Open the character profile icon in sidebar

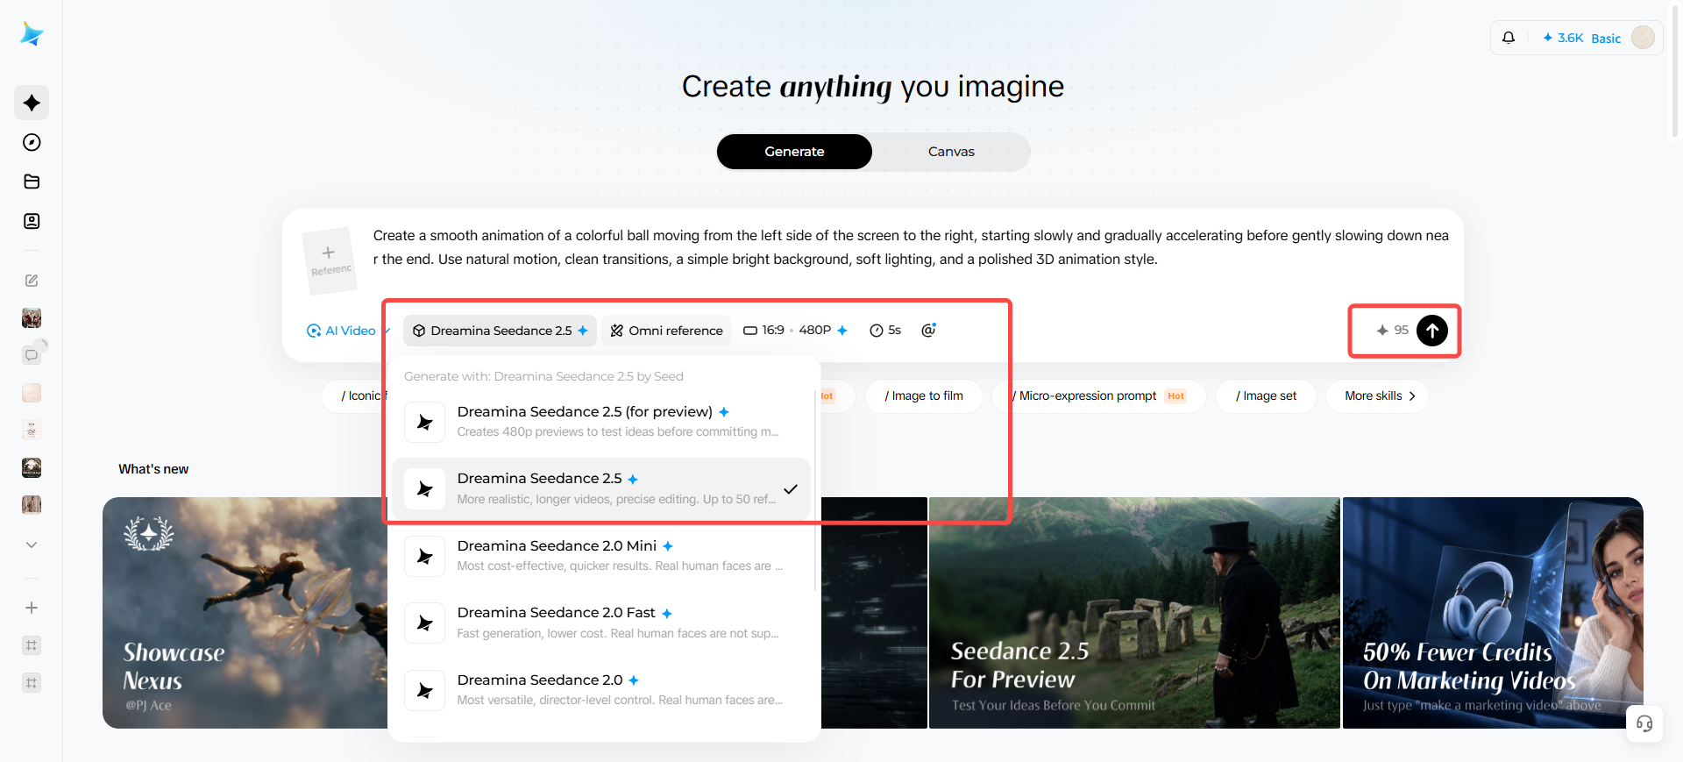32,221
